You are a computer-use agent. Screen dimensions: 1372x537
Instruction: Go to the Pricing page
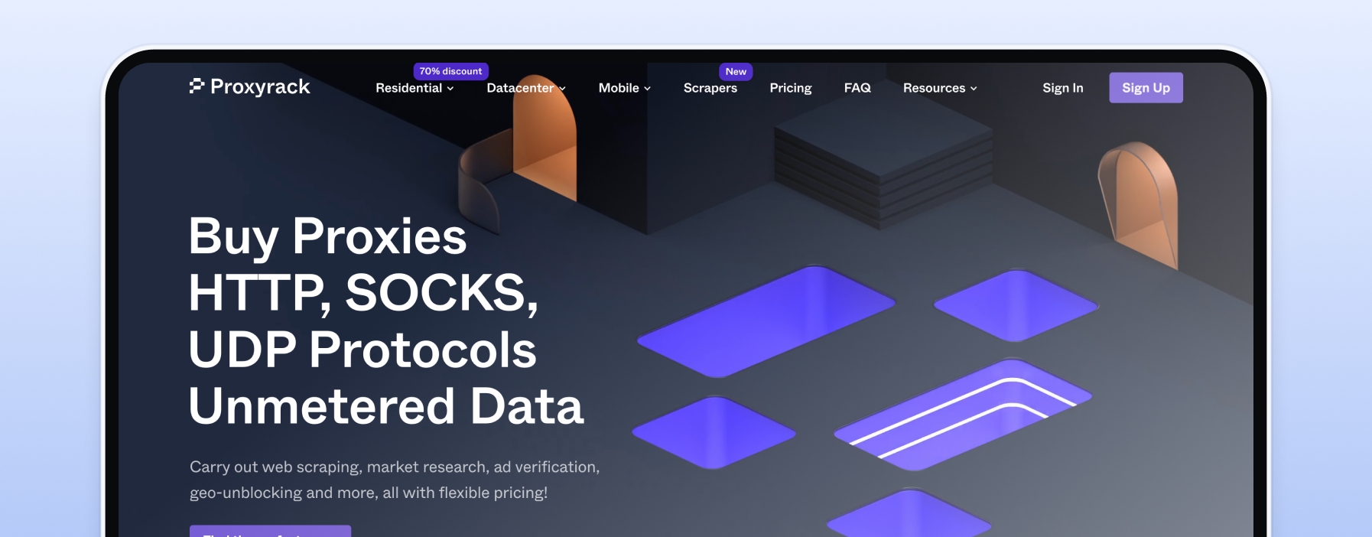[790, 88]
